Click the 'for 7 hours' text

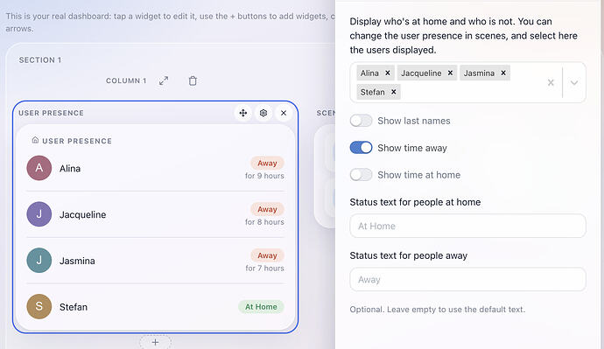(264, 269)
